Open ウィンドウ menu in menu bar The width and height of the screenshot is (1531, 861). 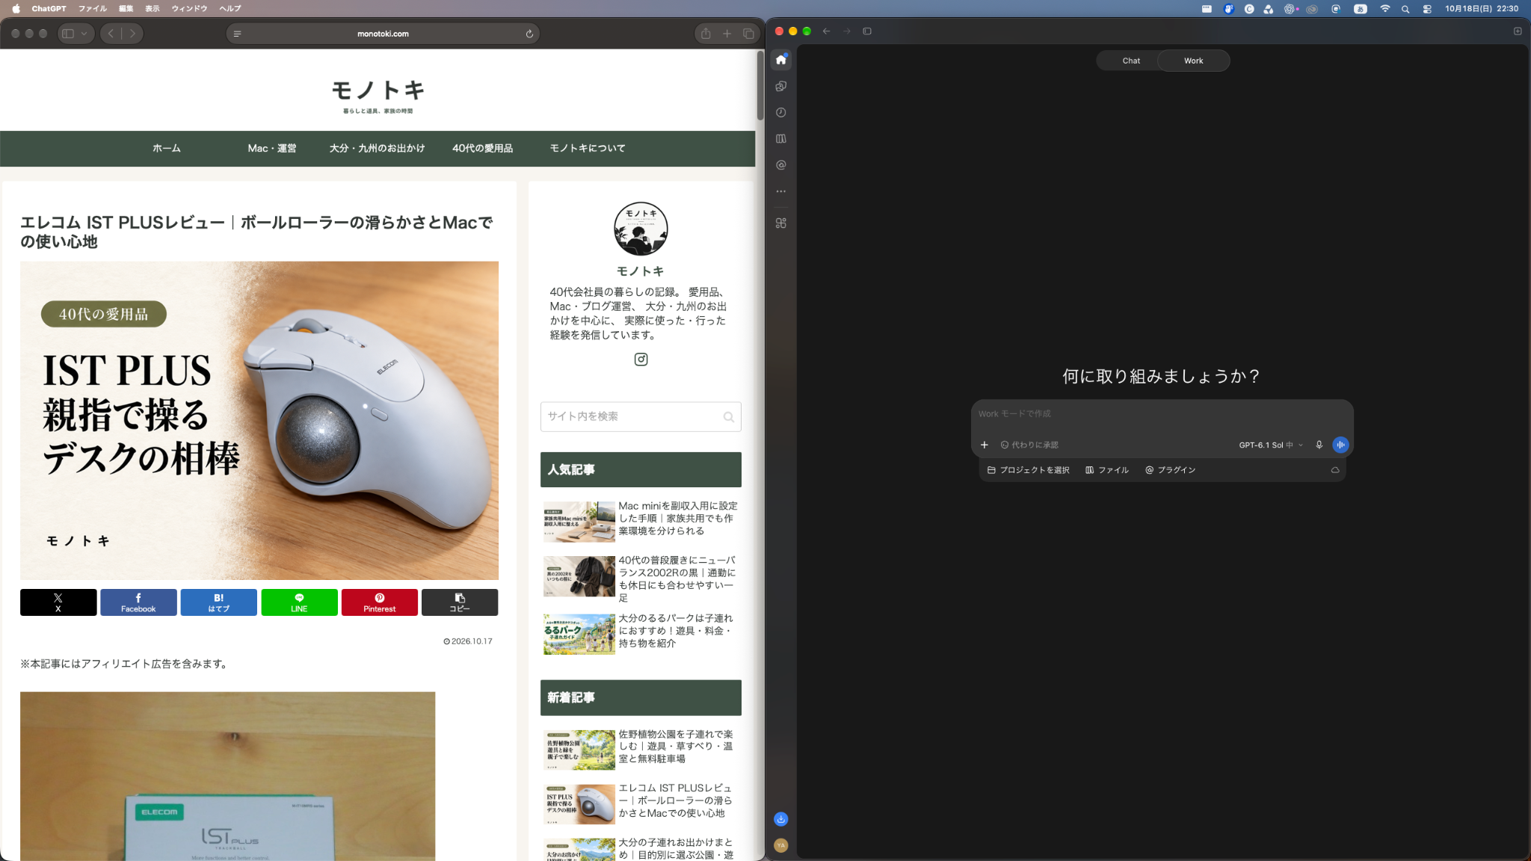pyautogui.click(x=189, y=9)
